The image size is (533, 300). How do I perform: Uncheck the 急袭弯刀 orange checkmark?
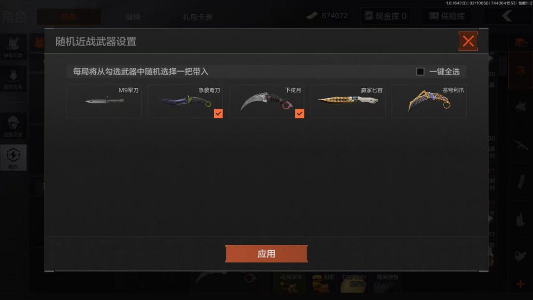coord(218,113)
